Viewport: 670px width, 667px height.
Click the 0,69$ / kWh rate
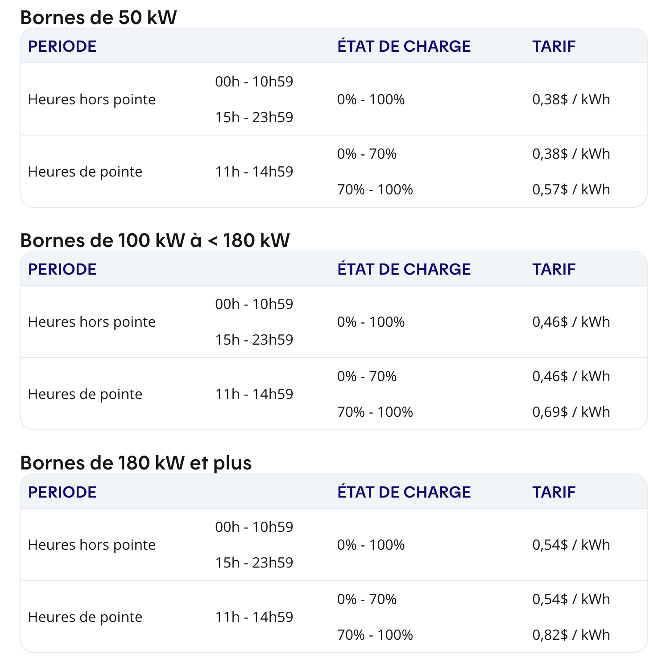click(x=571, y=412)
